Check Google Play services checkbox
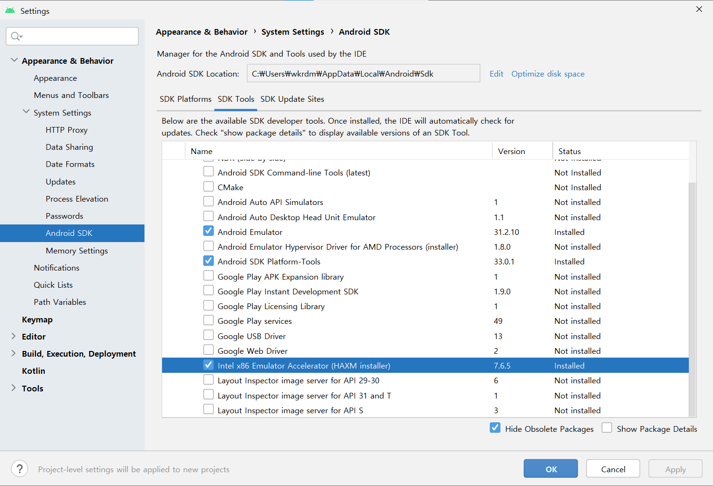 [208, 320]
